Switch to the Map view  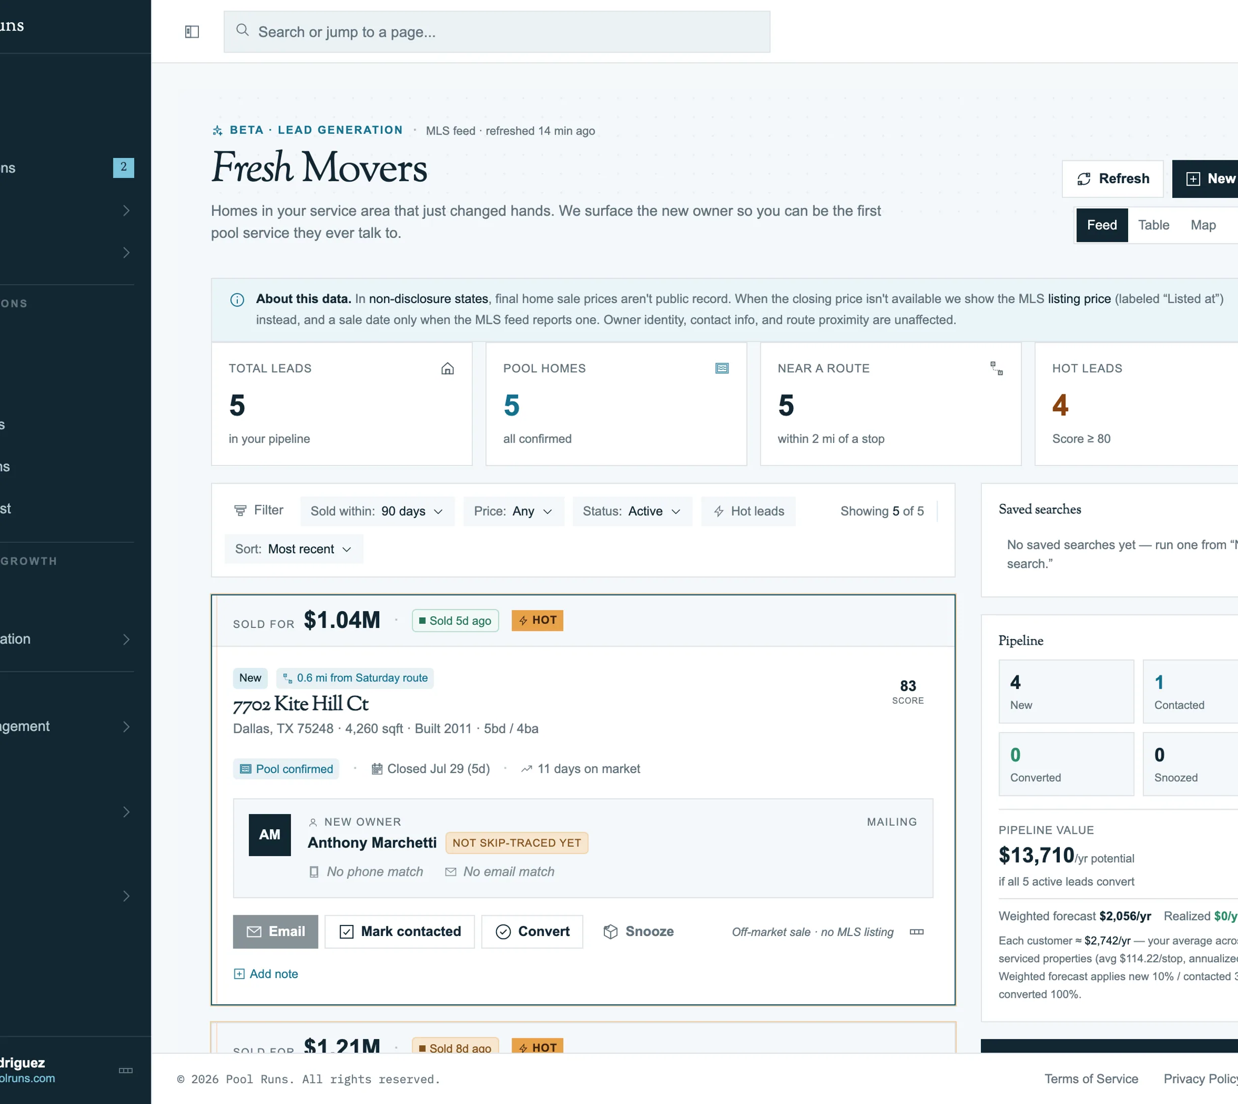click(x=1203, y=225)
